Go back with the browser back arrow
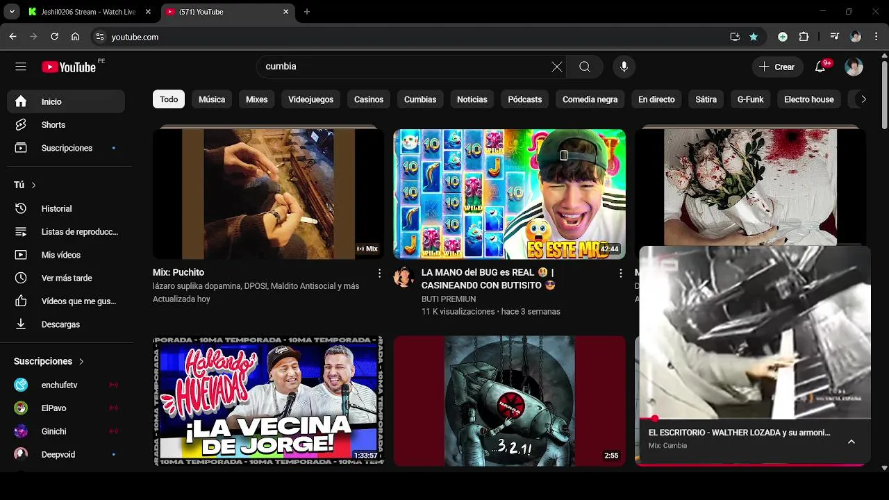 pos(13,37)
